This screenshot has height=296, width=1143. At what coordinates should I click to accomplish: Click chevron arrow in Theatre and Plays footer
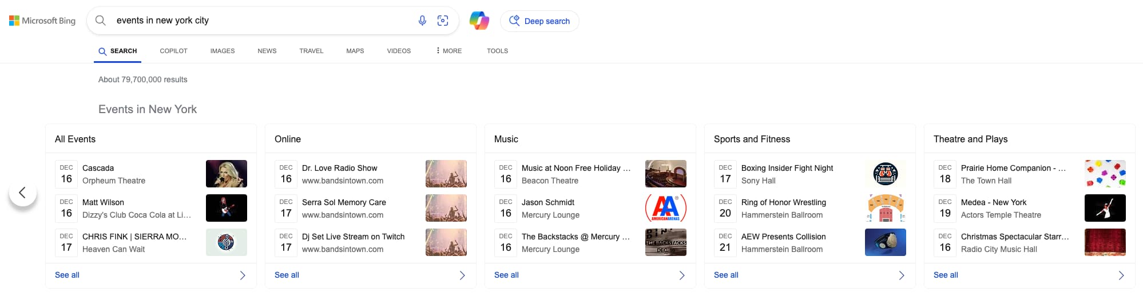(1121, 275)
